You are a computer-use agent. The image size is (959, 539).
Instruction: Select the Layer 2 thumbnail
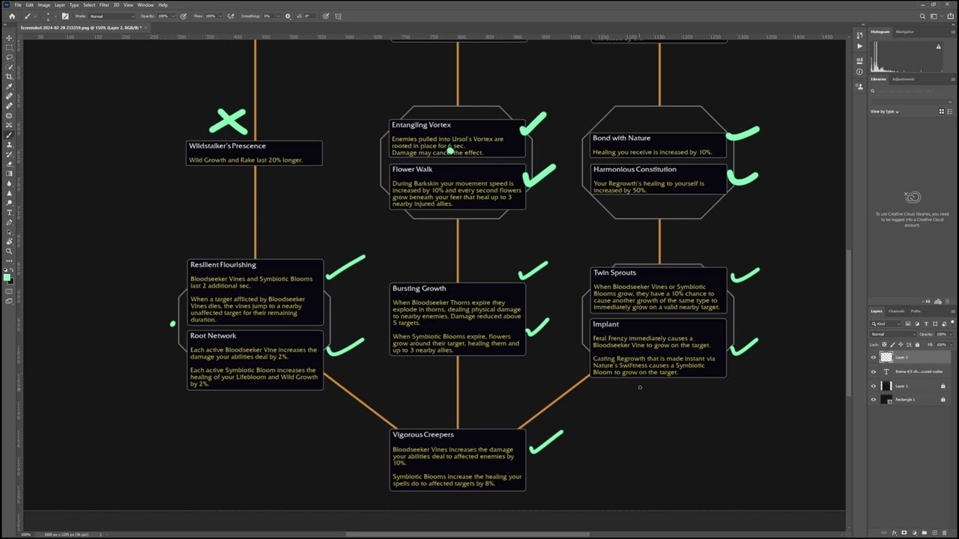[887, 358]
